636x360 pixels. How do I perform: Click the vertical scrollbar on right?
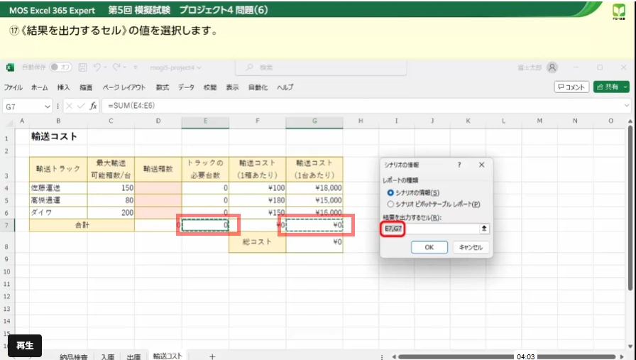[630, 207]
